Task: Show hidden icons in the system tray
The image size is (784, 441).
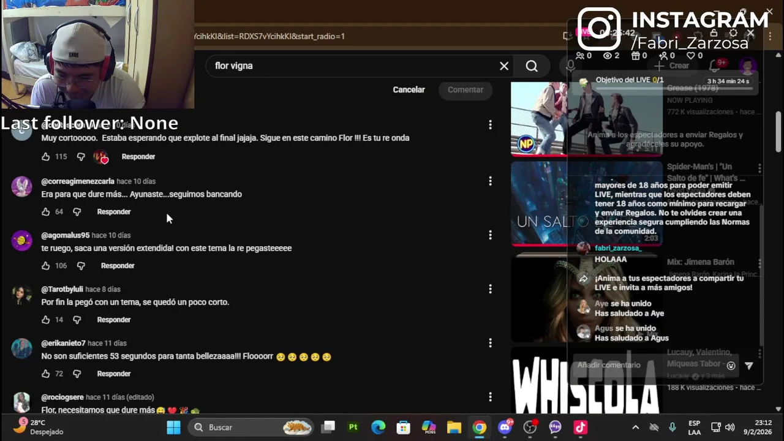Action: coord(635,428)
